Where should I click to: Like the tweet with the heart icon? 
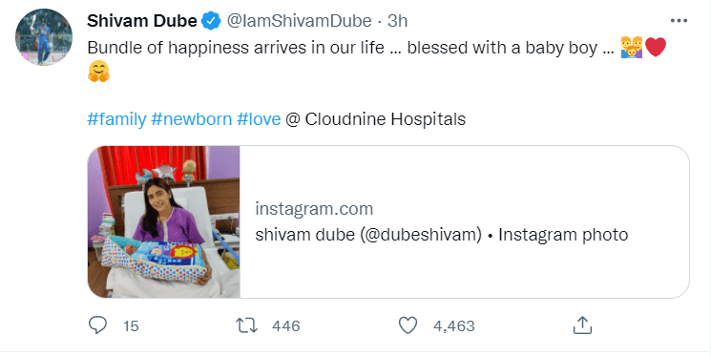[408, 325]
